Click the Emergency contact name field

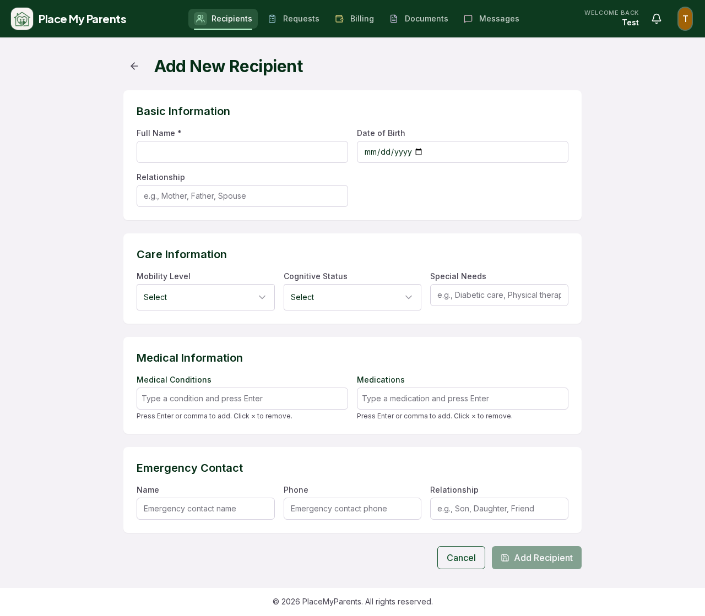(205, 509)
